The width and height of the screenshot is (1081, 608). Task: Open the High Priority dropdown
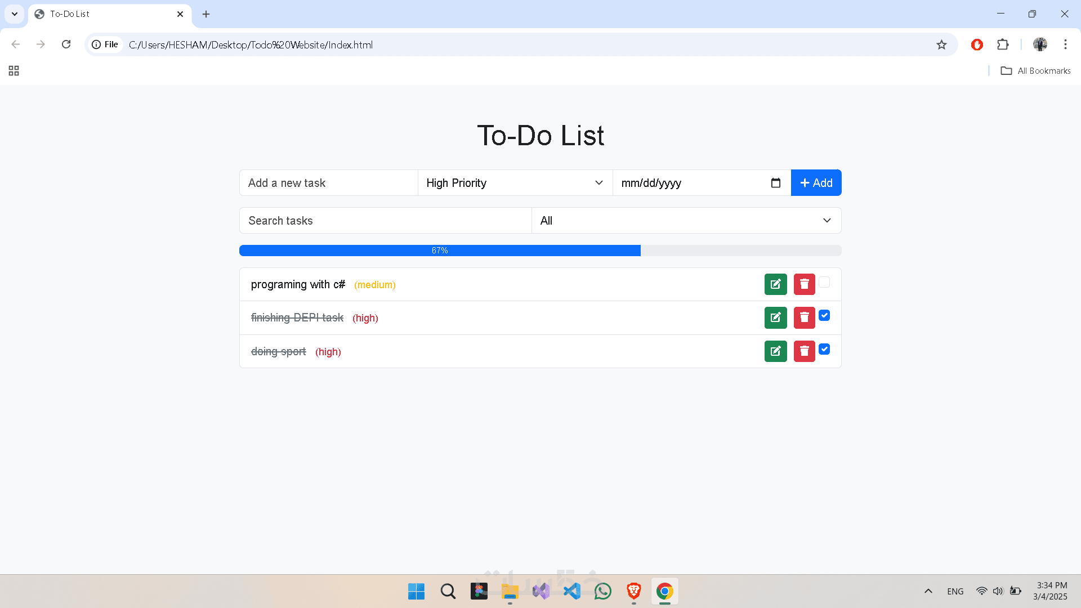coord(515,183)
